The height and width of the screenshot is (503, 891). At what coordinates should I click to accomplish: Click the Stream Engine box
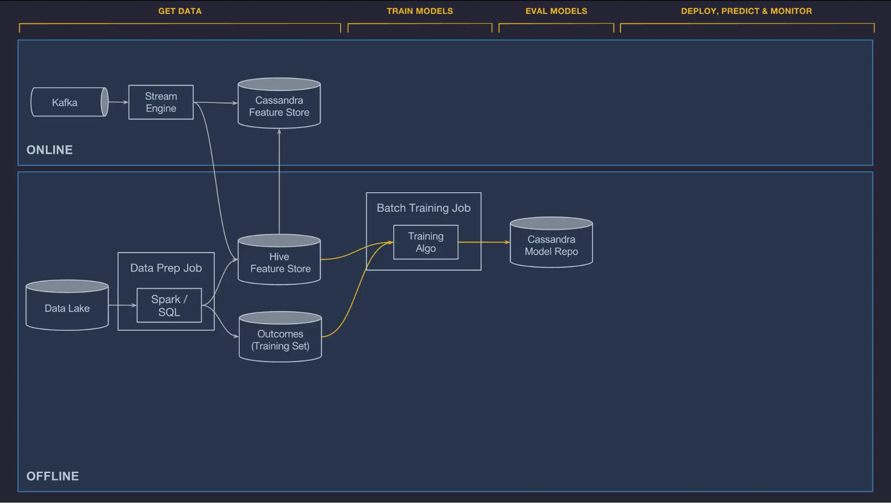coord(161,102)
